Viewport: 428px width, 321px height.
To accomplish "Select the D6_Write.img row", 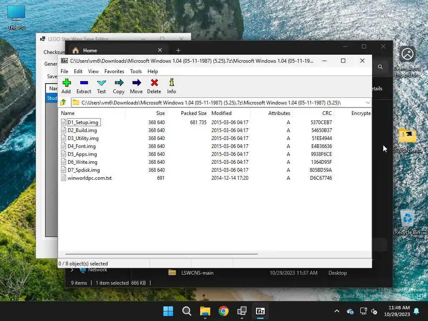I will pos(214,162).
